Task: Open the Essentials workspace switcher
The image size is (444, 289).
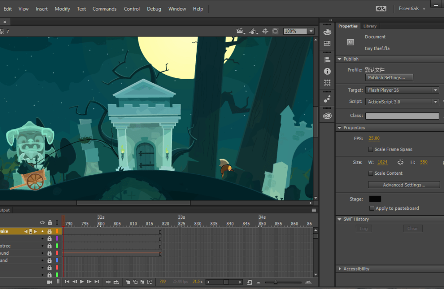Action: point(412,8)
